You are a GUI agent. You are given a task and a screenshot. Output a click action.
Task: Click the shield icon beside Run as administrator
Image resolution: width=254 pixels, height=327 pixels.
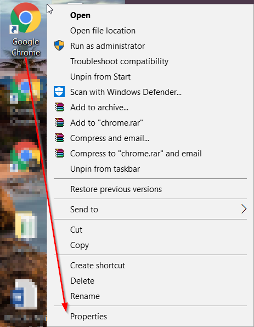tap(59, 46)
